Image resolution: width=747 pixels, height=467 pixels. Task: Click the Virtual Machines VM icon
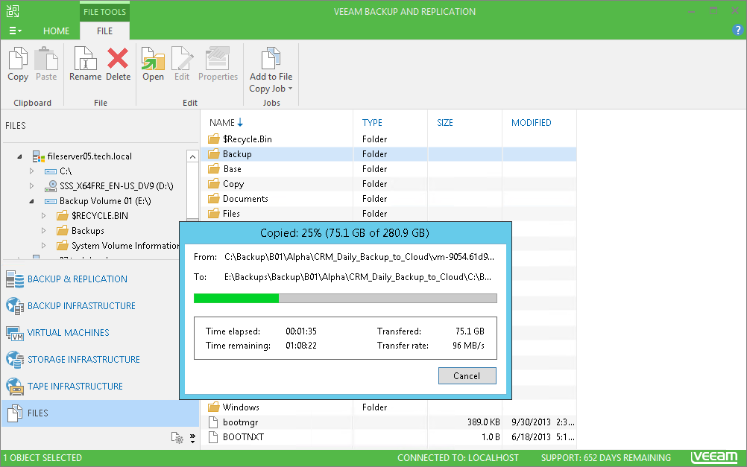click(x=15, y=333)
